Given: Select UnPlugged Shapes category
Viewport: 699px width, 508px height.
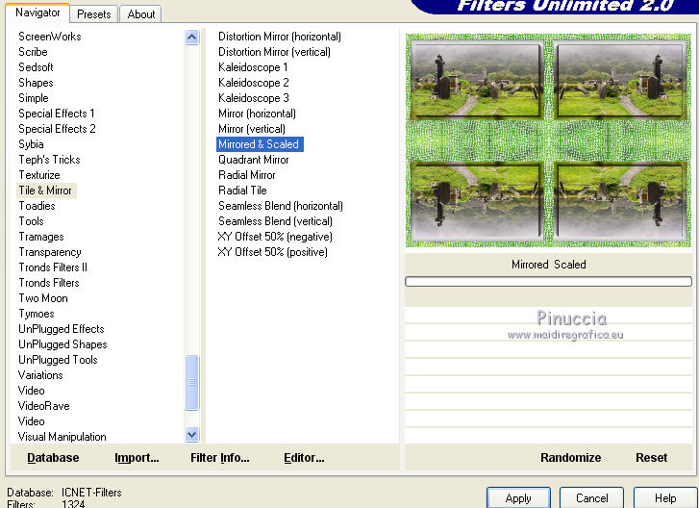Looking at the screenshot, I should (62, 344).
